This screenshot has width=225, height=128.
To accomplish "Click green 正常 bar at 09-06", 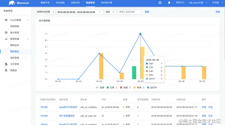I will tap(134, 73).
